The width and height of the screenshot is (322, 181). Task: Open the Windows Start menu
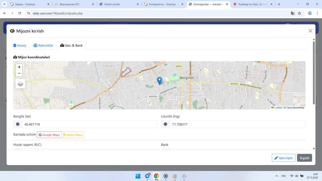pyautogui.click(x=138, y=176)
